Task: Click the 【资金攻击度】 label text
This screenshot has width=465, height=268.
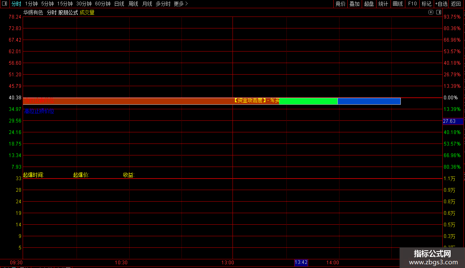Action: [x=250, y=101]
